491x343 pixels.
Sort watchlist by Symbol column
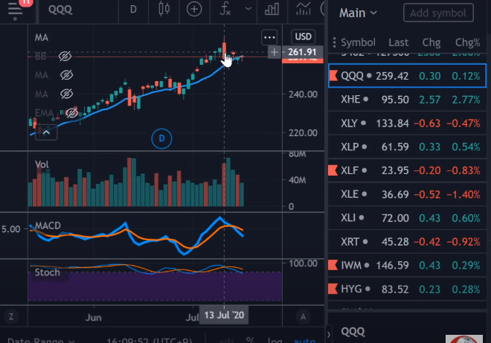coord(359,42)
